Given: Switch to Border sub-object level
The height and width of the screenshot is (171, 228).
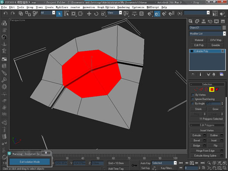Looking at the screenshot, I should coord(206,89).
